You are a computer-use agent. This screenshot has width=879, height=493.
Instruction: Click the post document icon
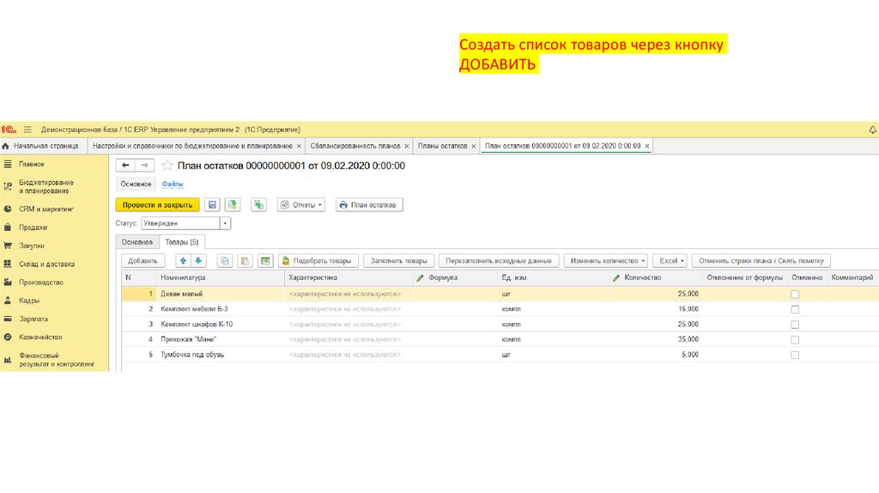232,205
